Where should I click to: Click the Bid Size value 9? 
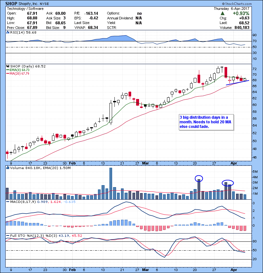pyautogui.click(x=64, y=28)
